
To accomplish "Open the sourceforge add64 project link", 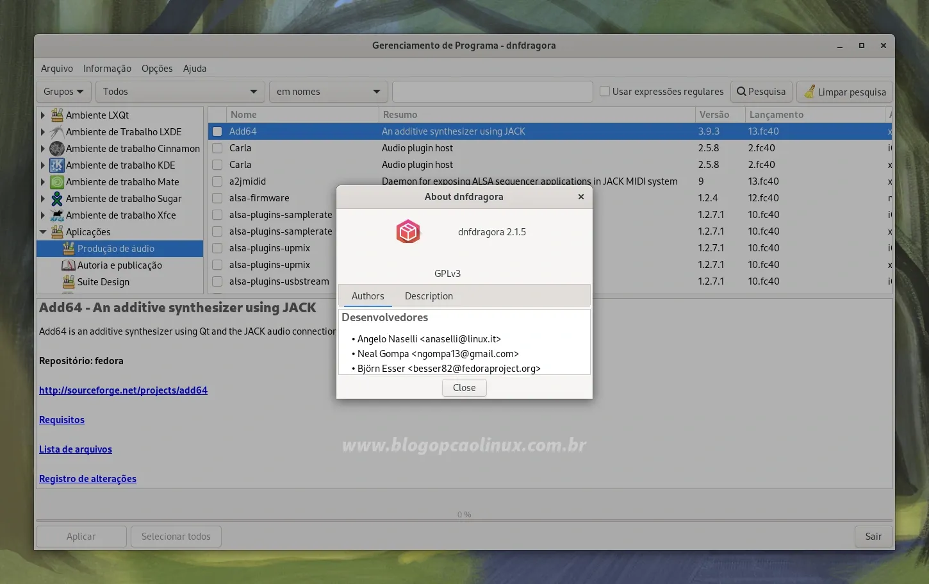I will (123, 390).
